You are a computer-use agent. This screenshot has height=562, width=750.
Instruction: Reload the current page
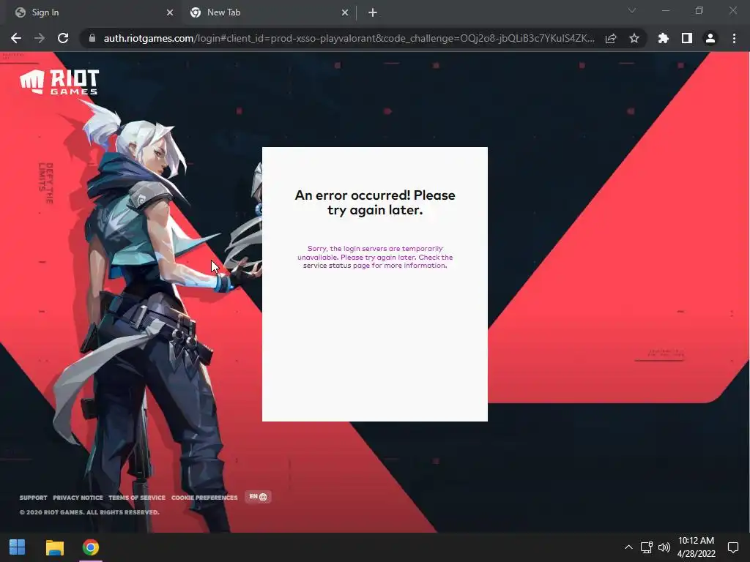point(63,38)
